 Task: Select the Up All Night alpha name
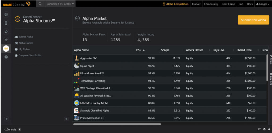pos(87,66)
